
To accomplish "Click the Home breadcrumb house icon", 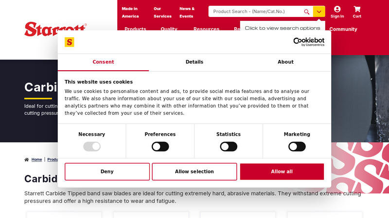I will click(27, 159).
